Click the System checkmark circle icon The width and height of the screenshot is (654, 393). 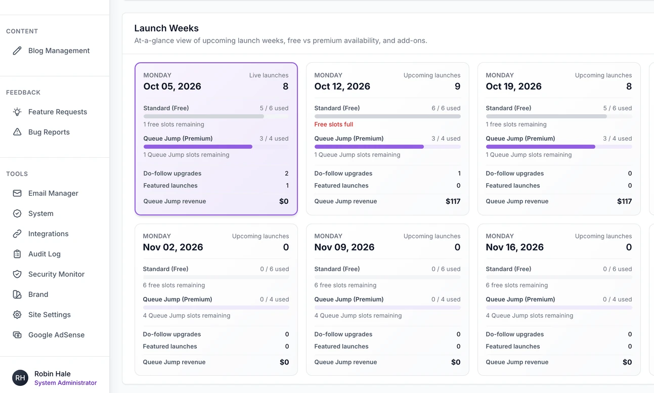(17, 213)
